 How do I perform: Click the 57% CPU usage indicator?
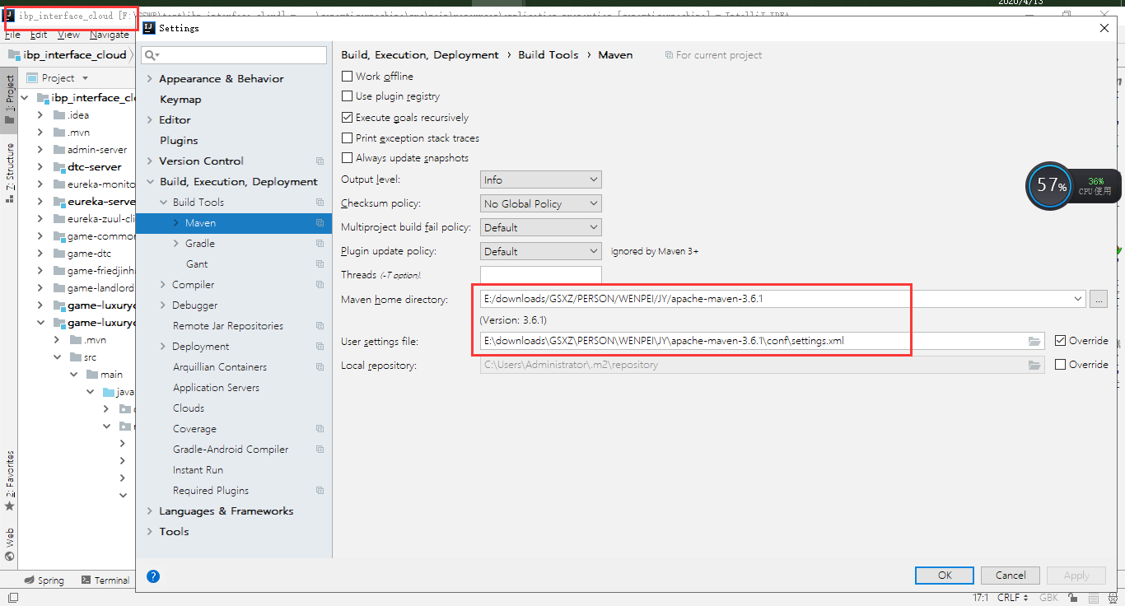pos(1048,186)
